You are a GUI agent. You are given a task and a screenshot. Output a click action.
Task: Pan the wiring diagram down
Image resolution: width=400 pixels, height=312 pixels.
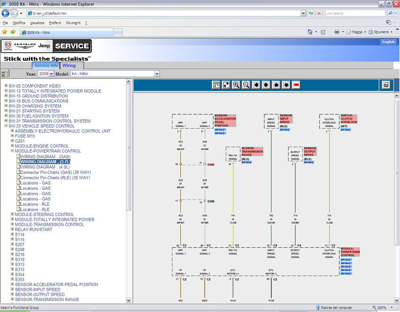(286, 85)
